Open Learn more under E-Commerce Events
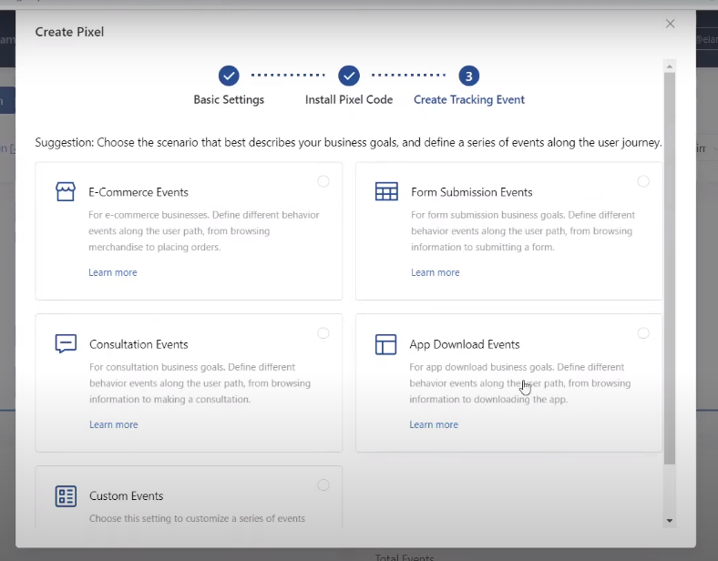 [x=113, y=272]
